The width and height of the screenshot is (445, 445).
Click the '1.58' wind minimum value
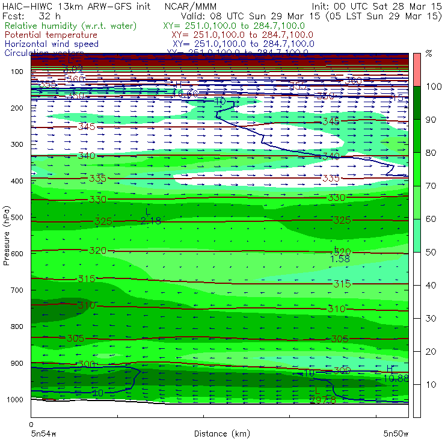[340, 259]
